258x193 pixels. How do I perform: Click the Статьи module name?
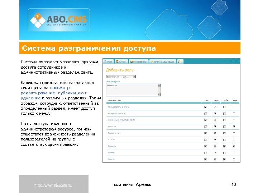111,140
